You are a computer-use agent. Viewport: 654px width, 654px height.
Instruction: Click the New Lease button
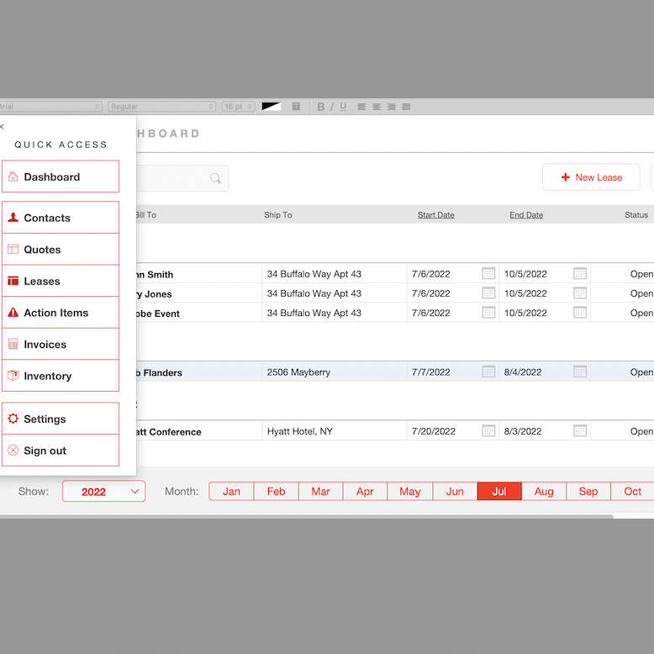(x=591, y=177)
